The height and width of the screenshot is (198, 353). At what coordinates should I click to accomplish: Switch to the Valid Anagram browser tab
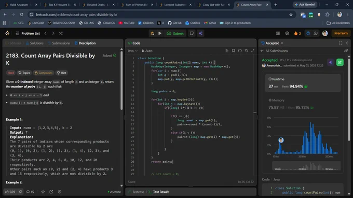(x=21, y=5)
